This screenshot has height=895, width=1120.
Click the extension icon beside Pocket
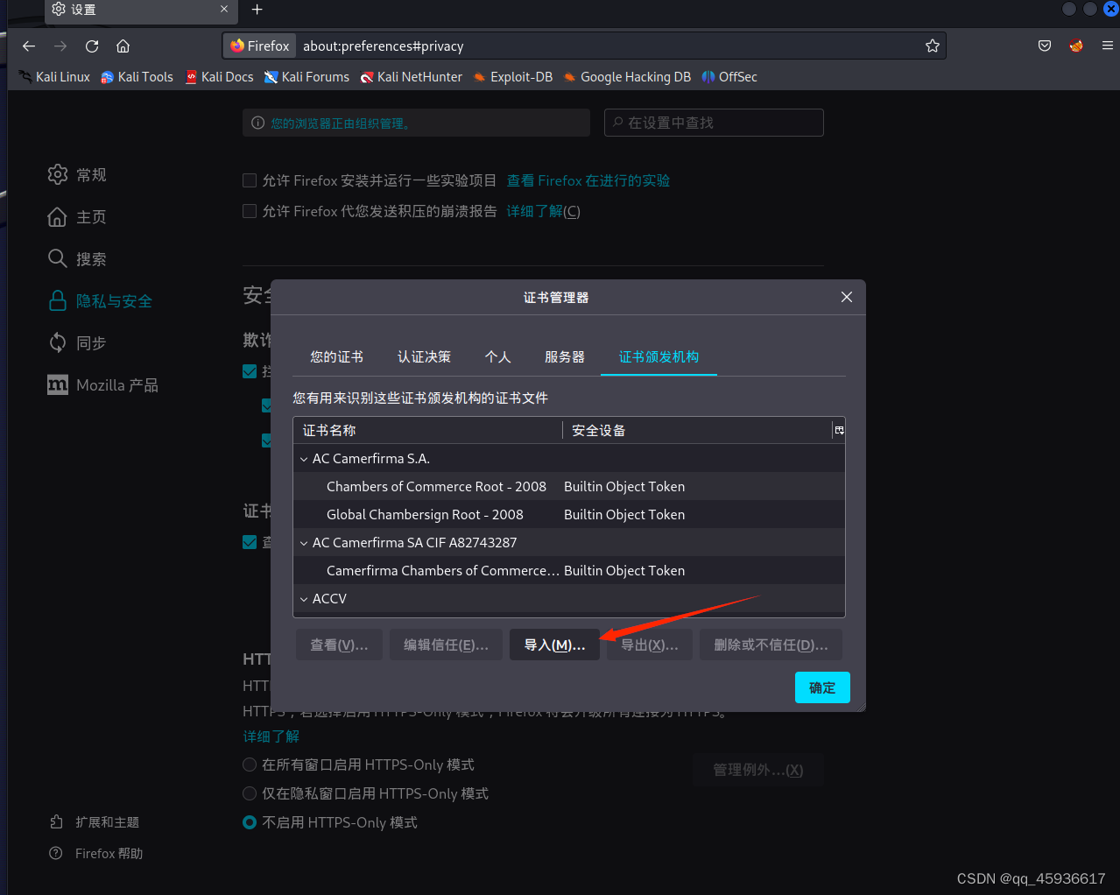[1076, 46]
